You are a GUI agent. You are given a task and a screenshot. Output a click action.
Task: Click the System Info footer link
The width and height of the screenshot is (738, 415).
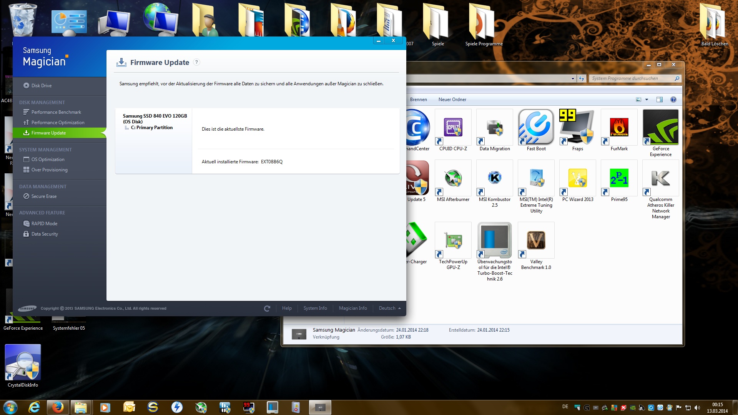coord(315,308)
